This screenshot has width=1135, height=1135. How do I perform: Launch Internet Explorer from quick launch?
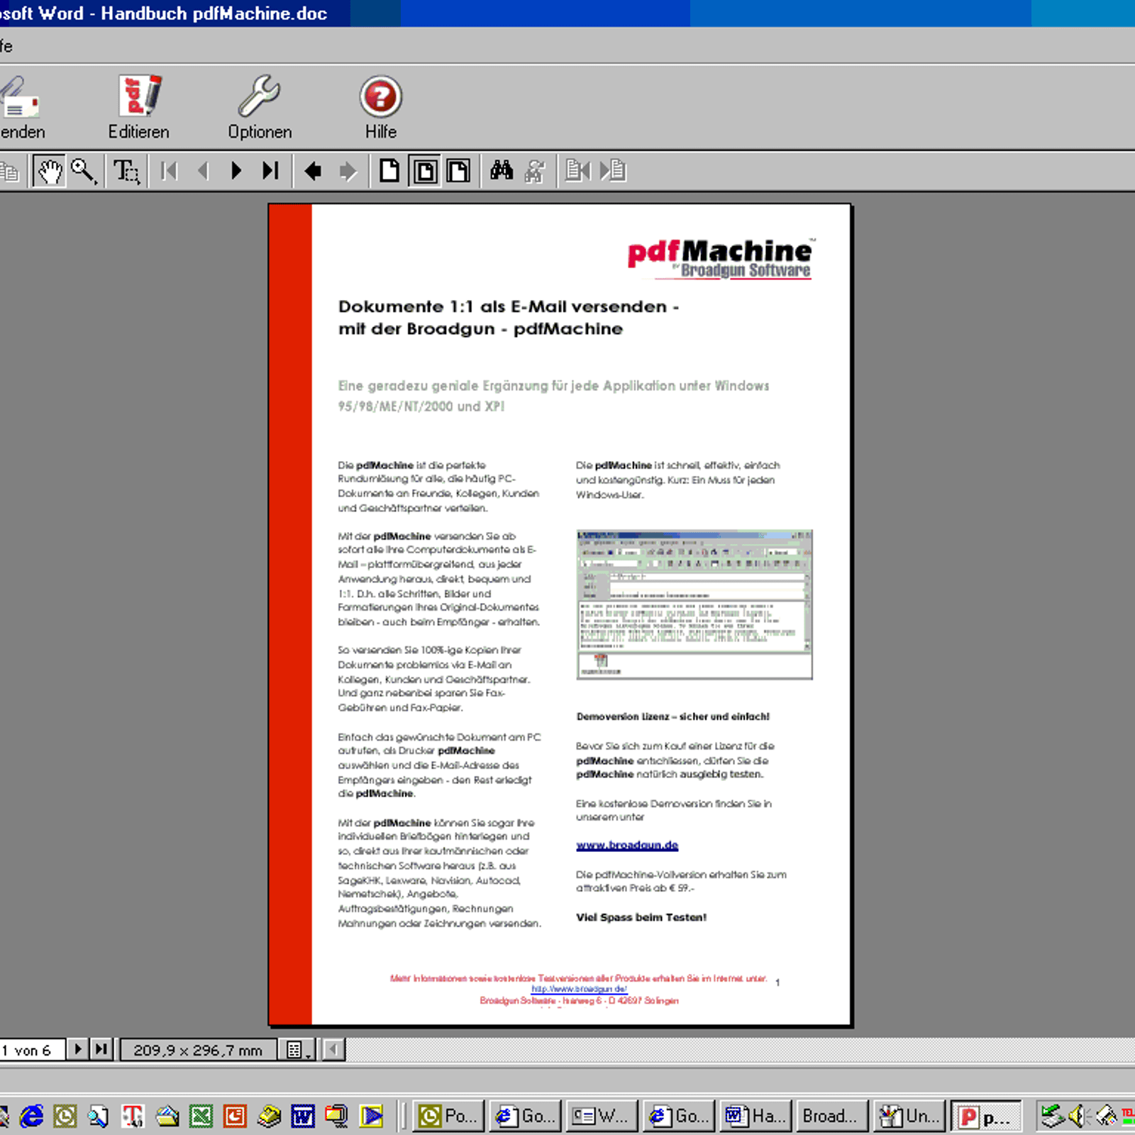coord(31,1116)
